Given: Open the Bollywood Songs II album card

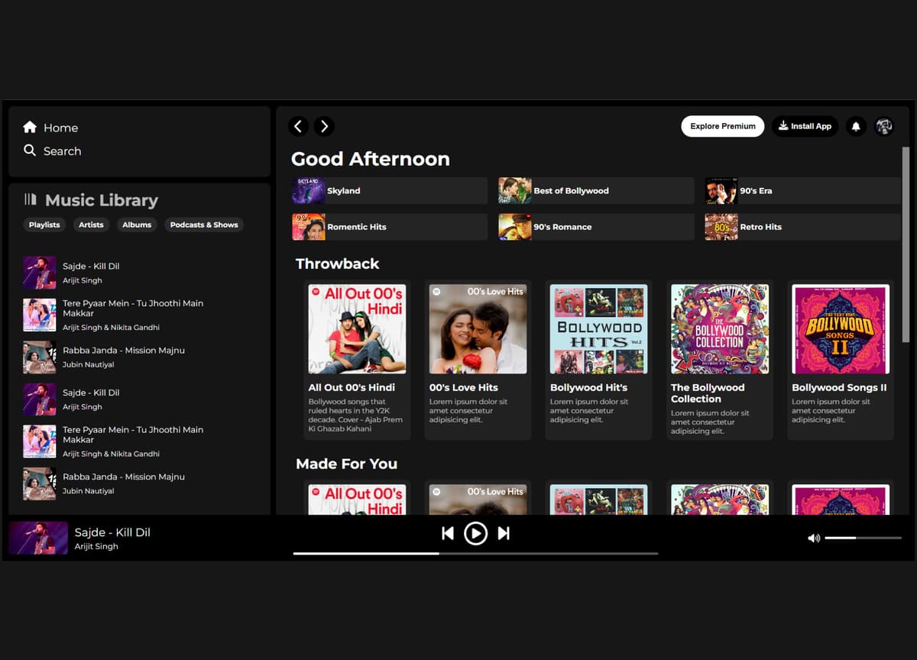Looking at the screenshot, I should coord(840,359).
